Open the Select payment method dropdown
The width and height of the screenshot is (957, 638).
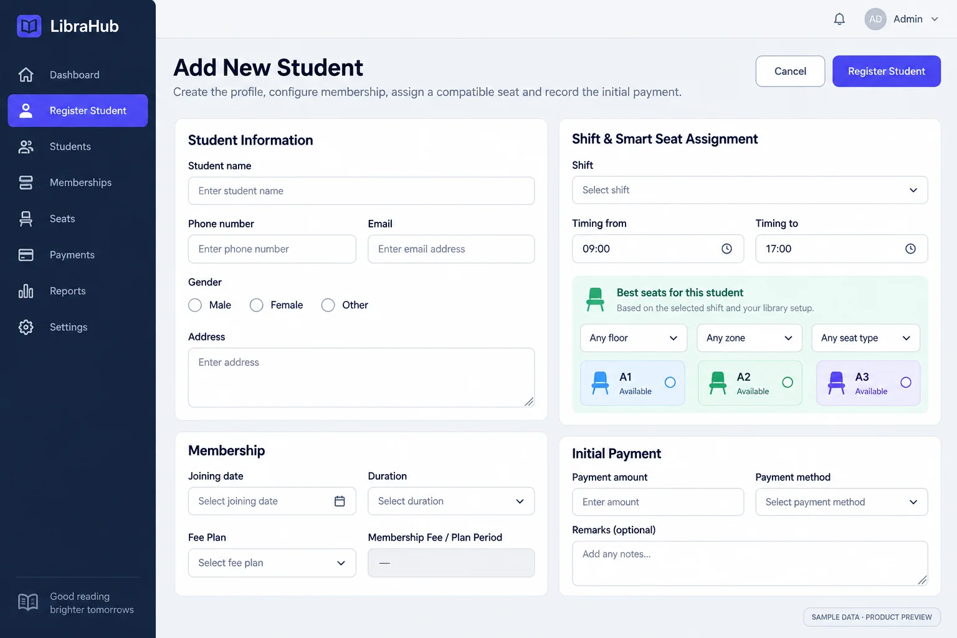pos(841,502)
